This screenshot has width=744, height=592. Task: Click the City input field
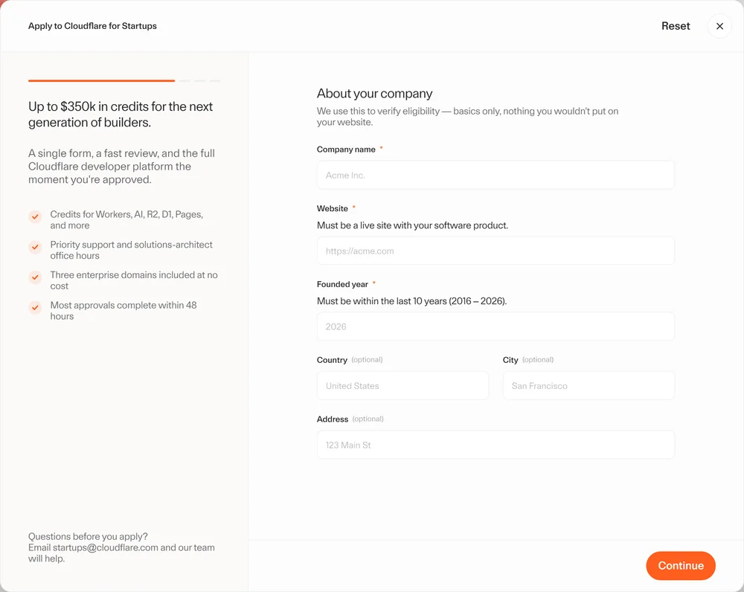(x=589, y=386)
